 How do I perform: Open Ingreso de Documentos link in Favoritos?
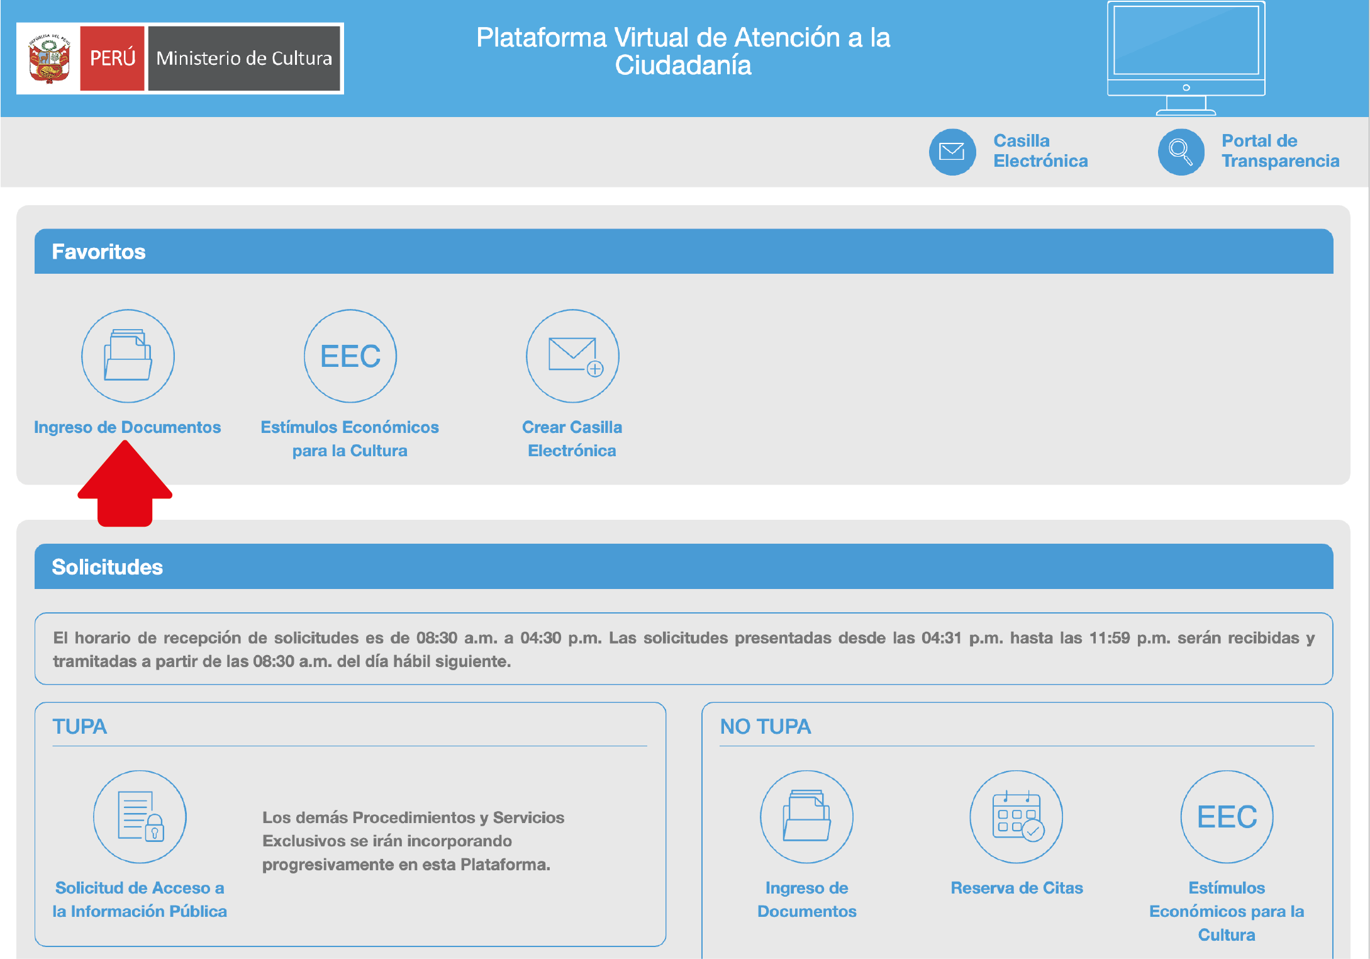128,427
